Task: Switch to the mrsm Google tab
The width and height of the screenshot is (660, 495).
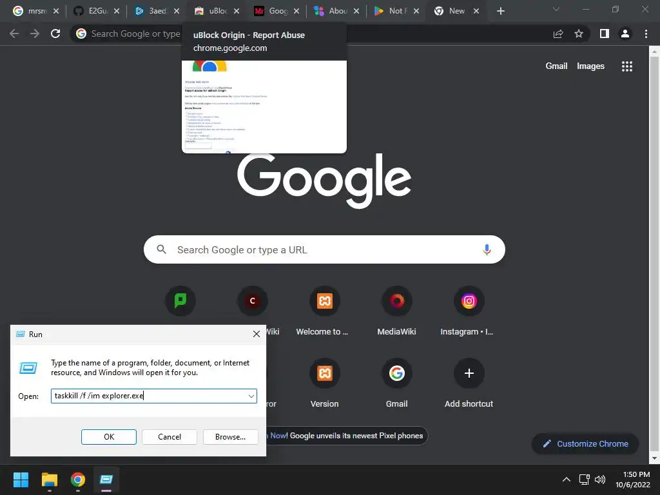Action: (x=30, y=11)
